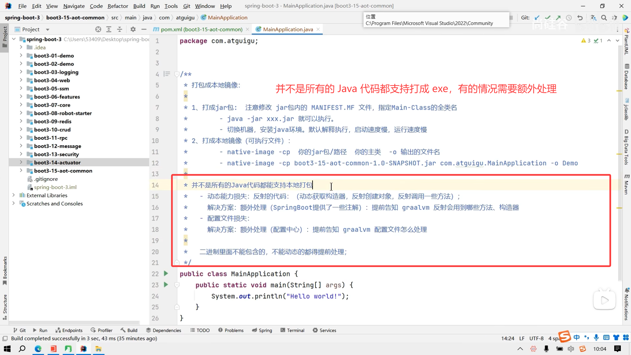Image resolution: width=631 pixels, height=355 pixels.
Task: Click the UTF-8 encoding status widget
Action: (x=536, y=338)
